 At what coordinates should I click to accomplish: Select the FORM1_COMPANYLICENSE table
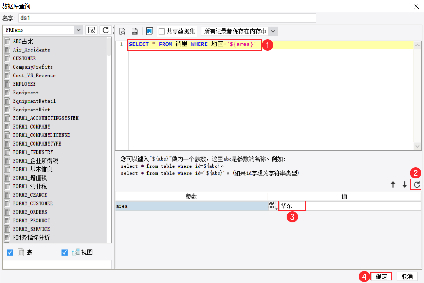tap(41, 135)
